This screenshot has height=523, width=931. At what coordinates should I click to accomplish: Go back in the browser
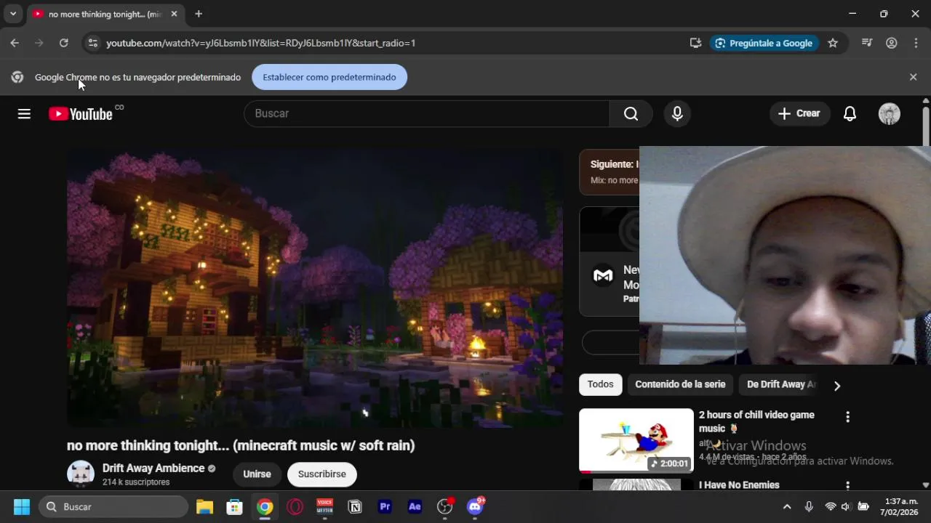[15, 43]
